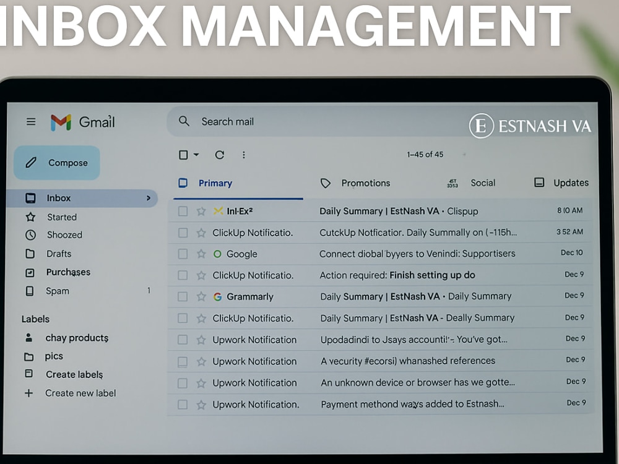Viewport: 619px width, 464px height.
Task: Tick the select-all checkbox in toolbar
Action: (x=183, y=155)
